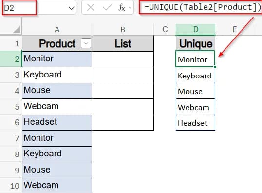This screenshot has width=262, height=193.
Task: Click the formula bar with UNIQUE formula
Action: (201, 7)
